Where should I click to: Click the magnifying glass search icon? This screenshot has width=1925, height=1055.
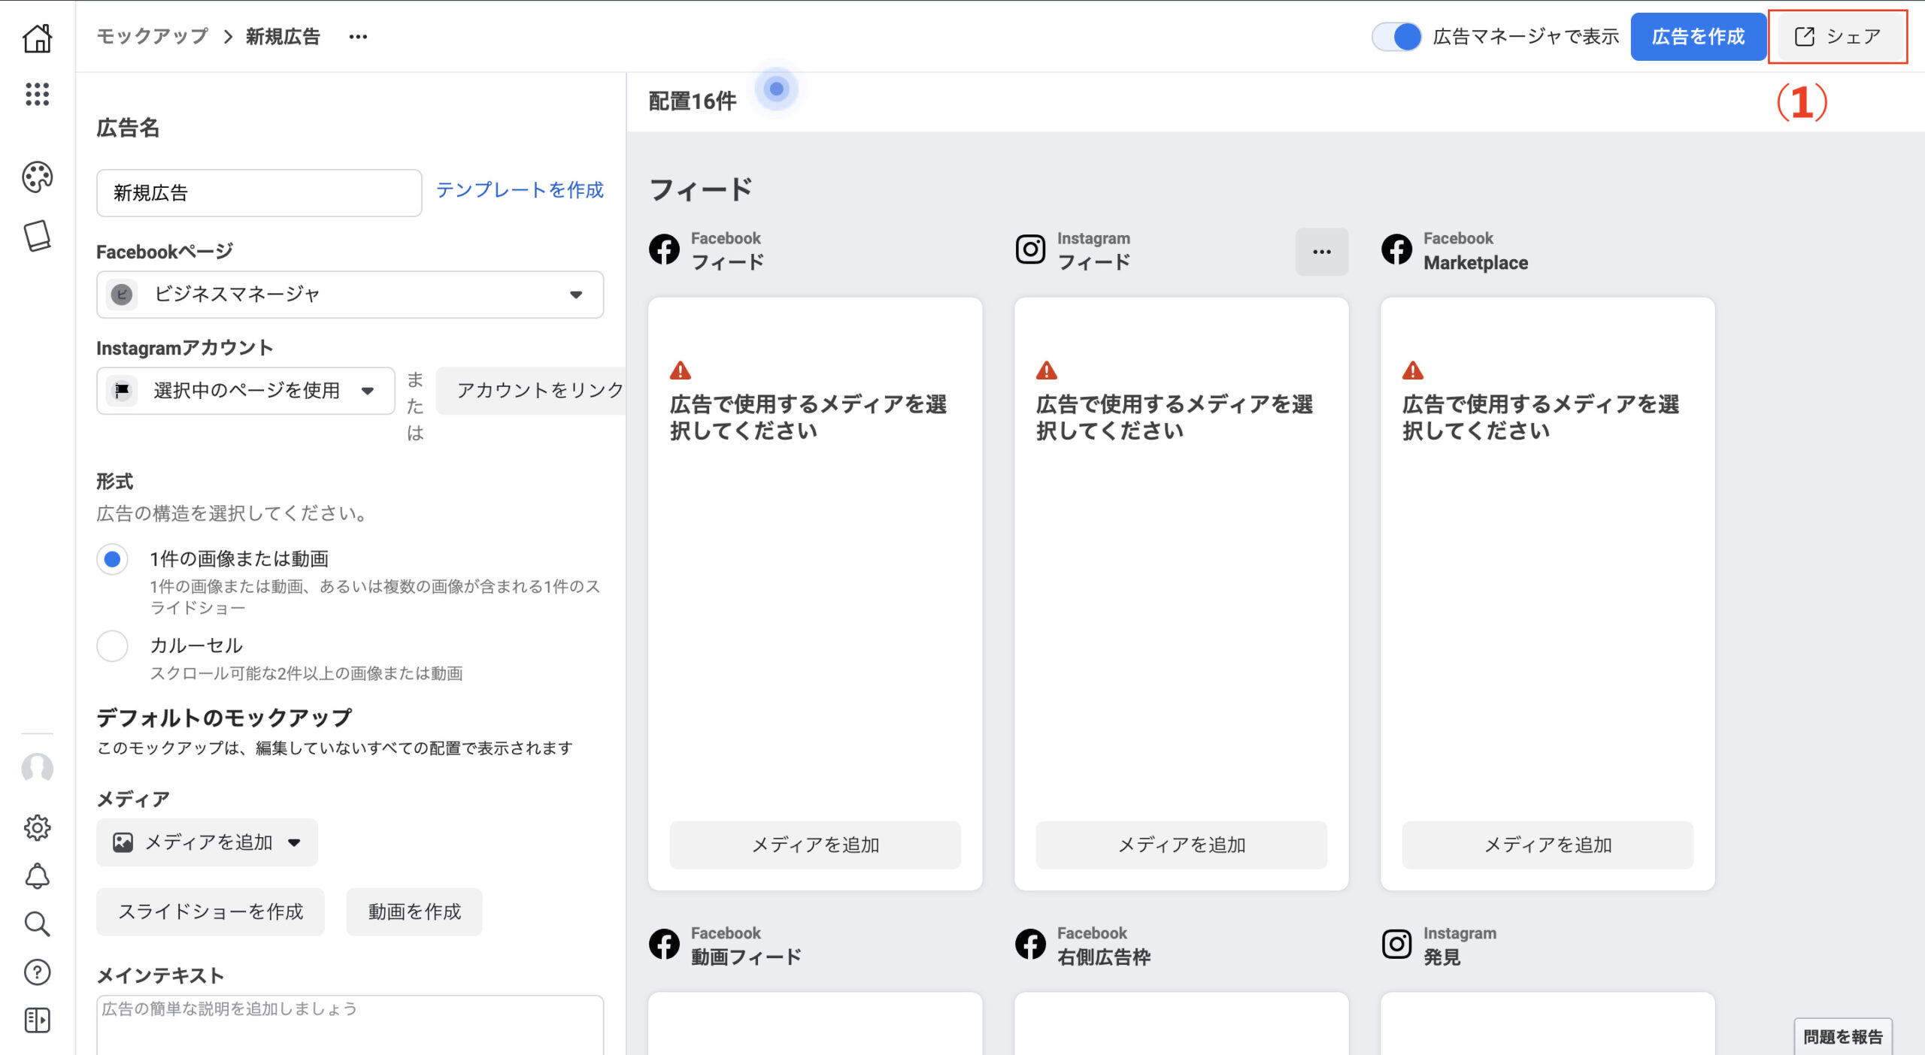pyautogui.click(x=37, y=924)
